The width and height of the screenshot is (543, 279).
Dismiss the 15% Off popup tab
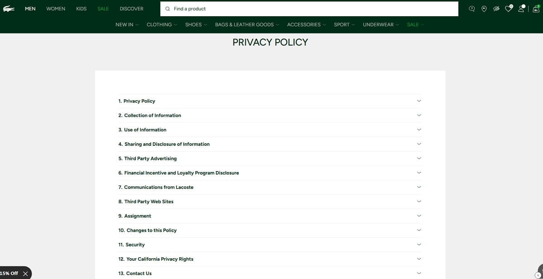click(25, 274)
